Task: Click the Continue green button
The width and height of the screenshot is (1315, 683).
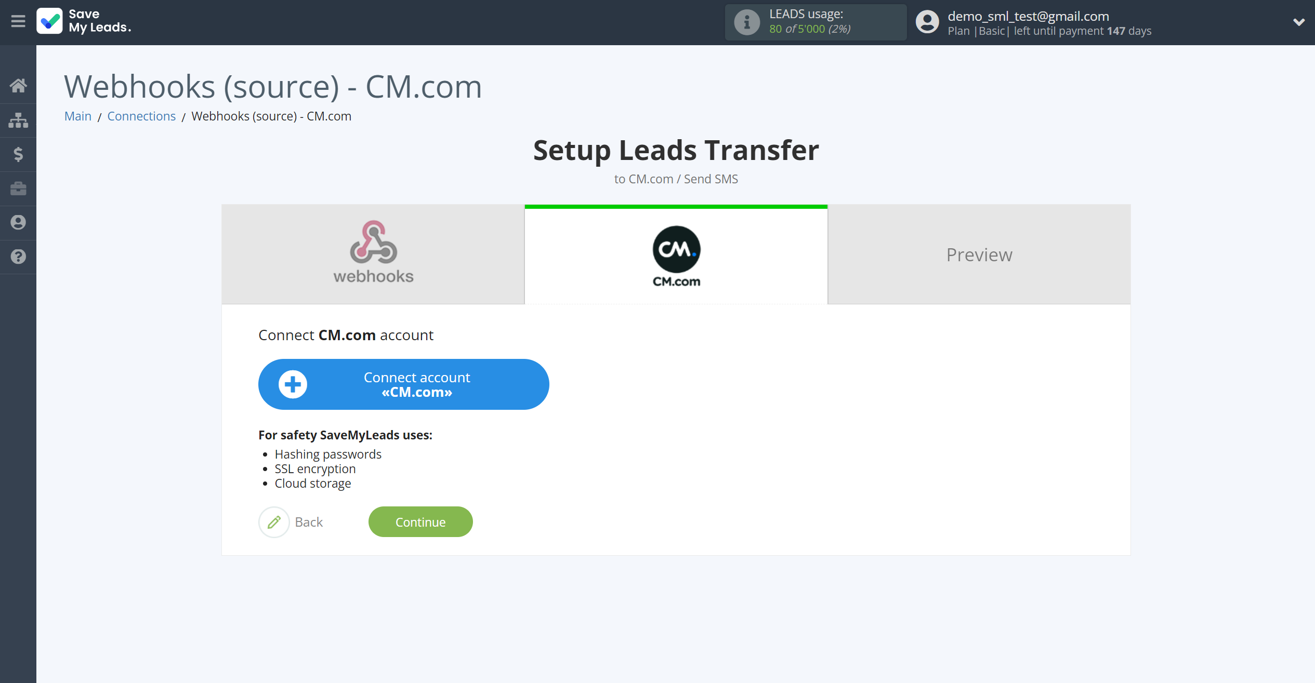Action: click(420, 522)
